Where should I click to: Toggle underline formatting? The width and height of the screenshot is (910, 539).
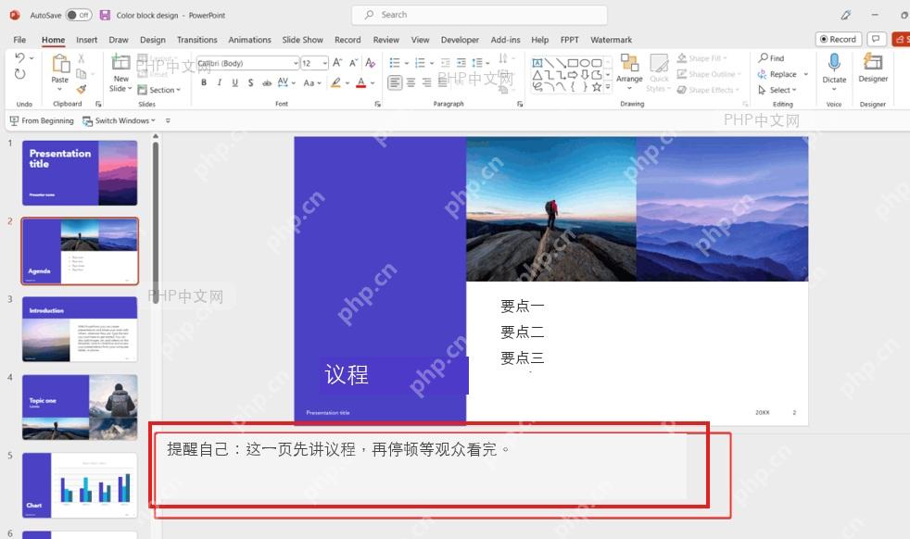click(x=235, y=83)
